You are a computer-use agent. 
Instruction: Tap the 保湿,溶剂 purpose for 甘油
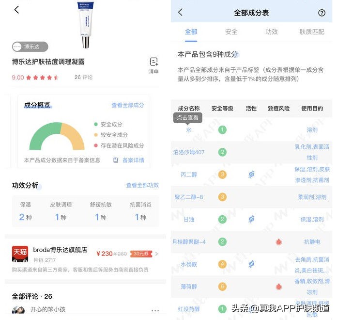tap(312, 219)
